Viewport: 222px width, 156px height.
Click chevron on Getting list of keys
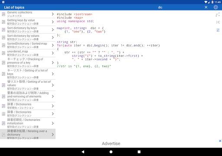pos(53,74)
